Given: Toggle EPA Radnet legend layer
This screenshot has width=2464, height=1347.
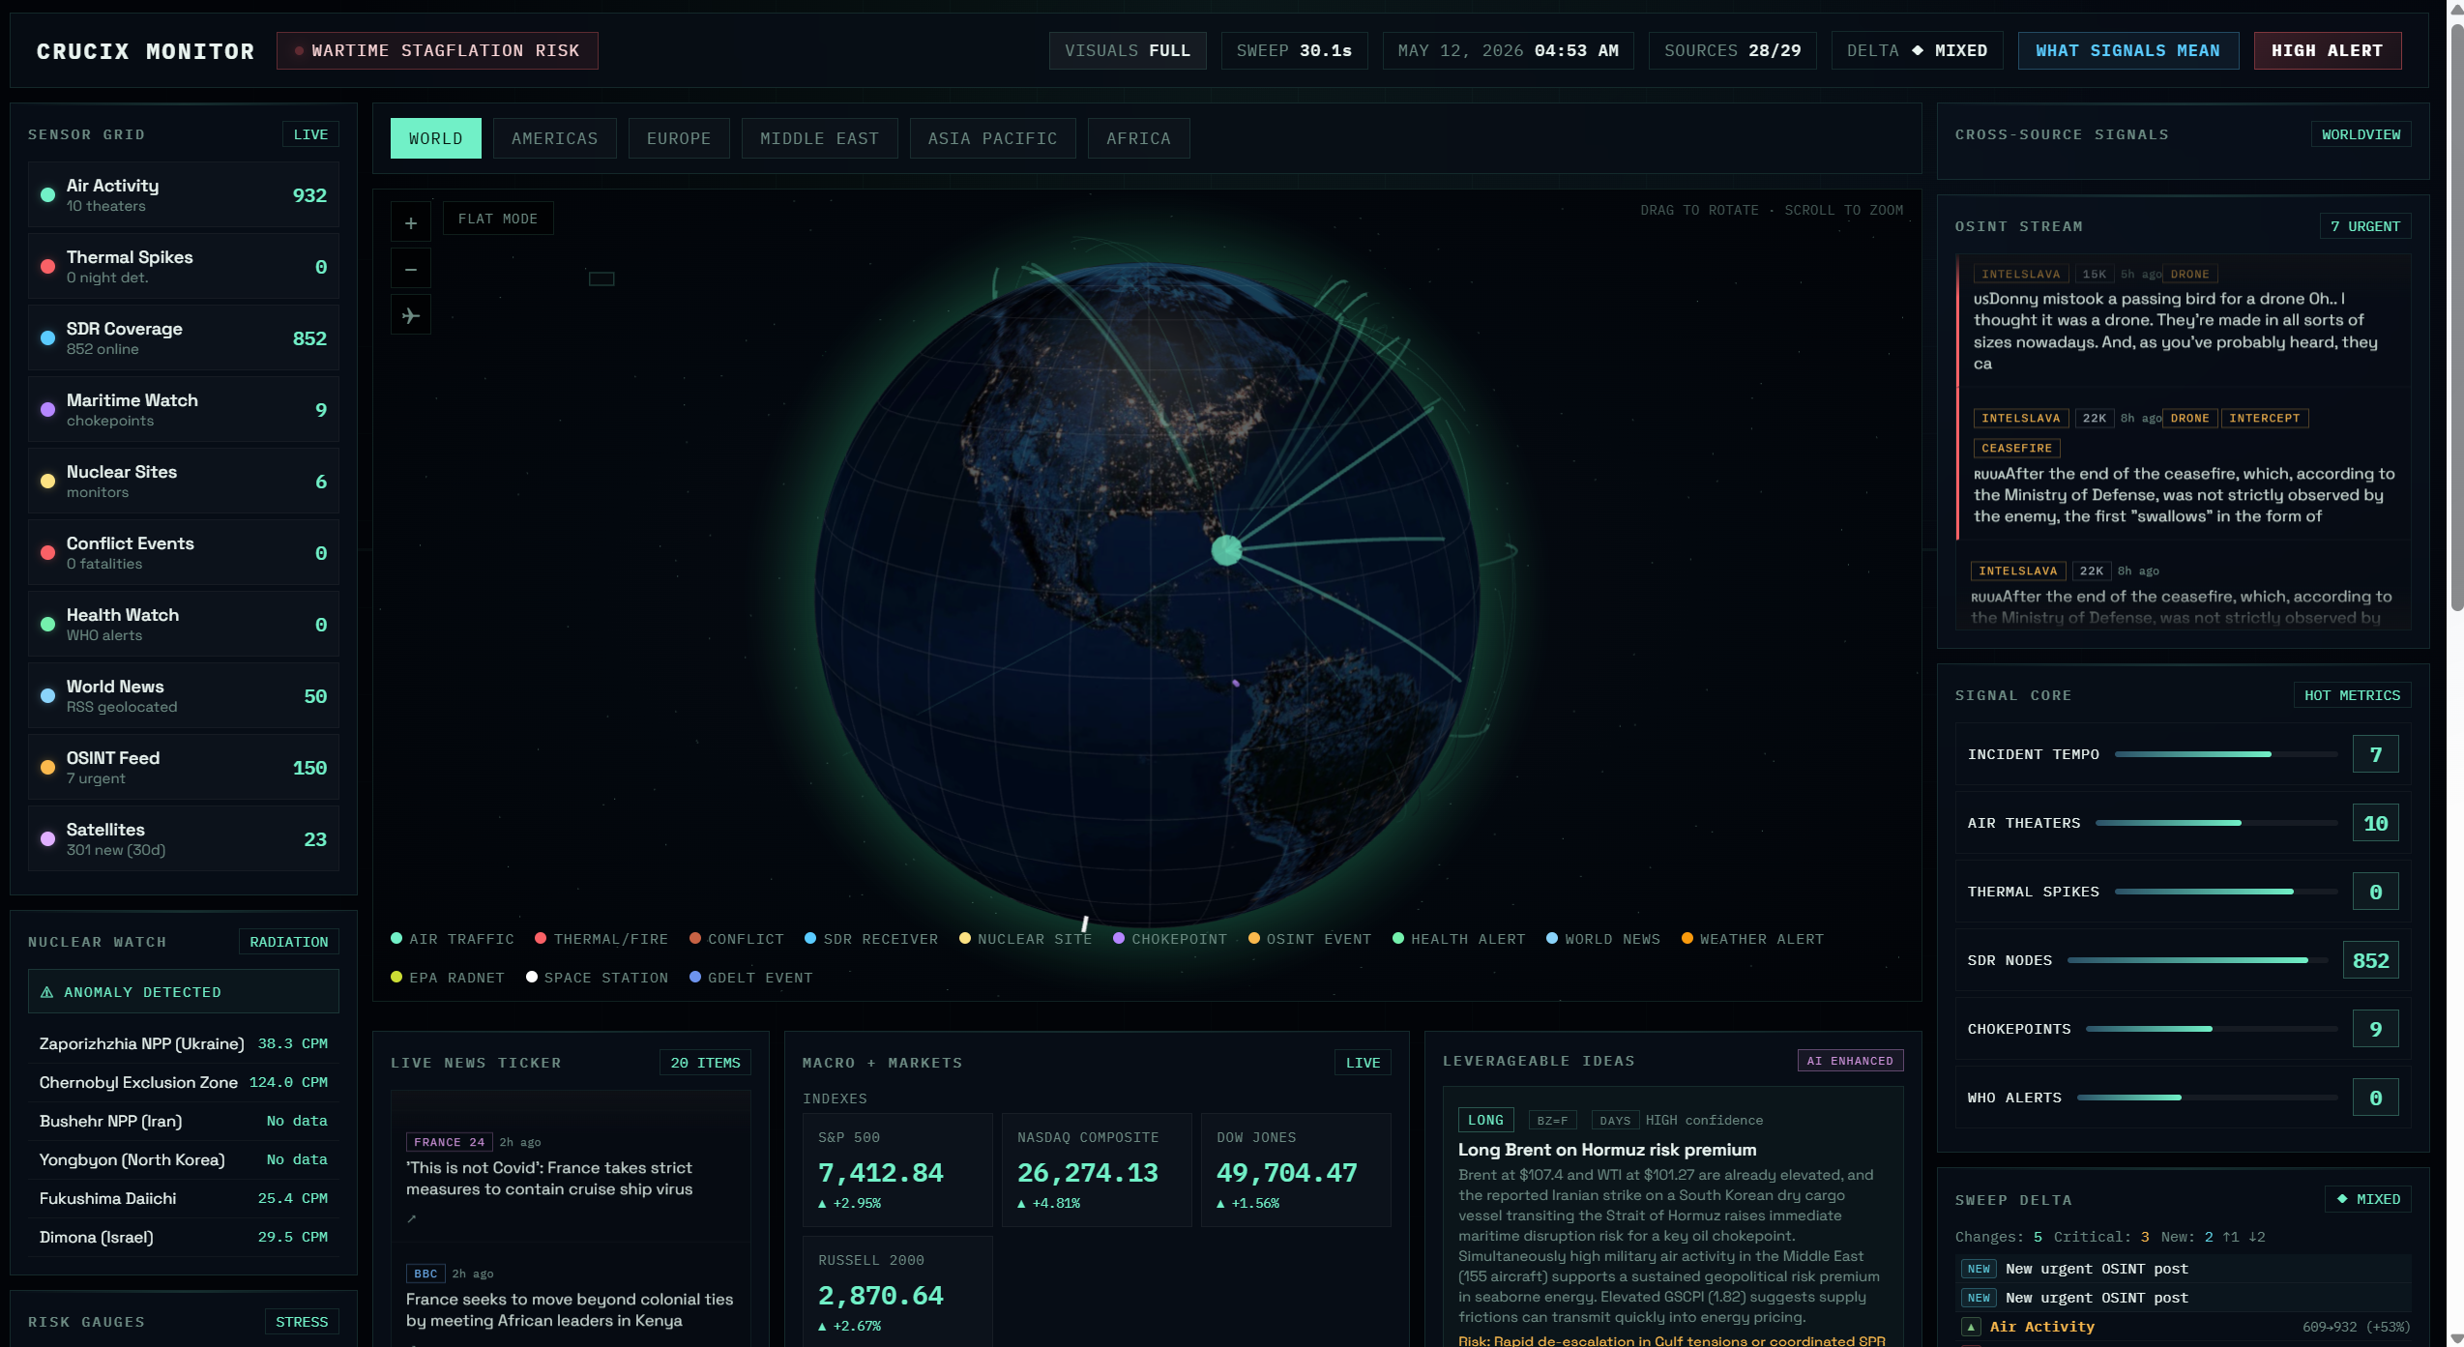Looking at the screenshot, I should tap(448, 978).
